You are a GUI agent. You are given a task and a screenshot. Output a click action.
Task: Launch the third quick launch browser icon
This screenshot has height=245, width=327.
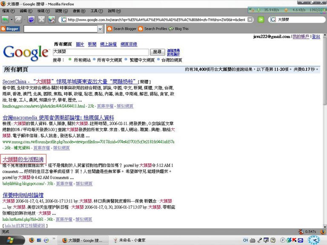(x=46, y=240)
